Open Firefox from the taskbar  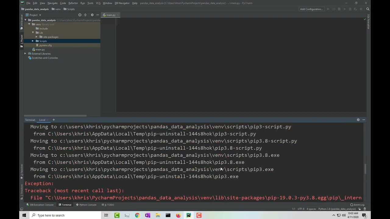pyautogui.click(x=178, y=215)
